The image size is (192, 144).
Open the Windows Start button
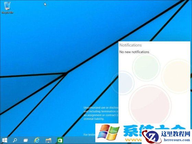(x=5, y=140)
